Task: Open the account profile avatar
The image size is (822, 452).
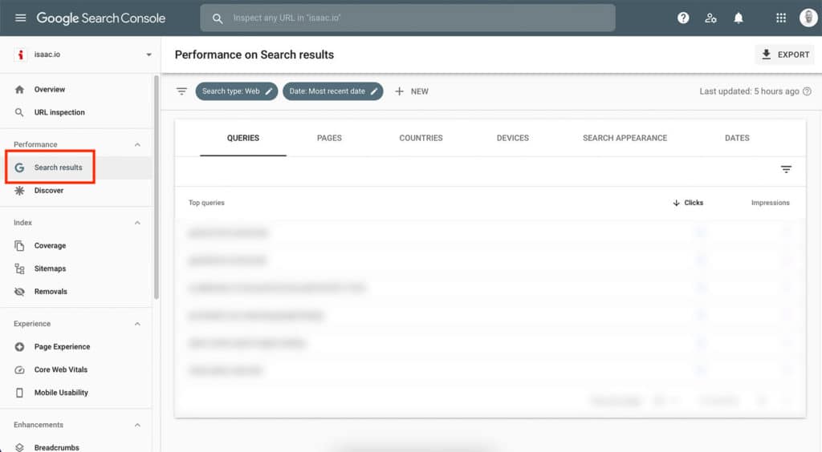Action: coord(808,18)
